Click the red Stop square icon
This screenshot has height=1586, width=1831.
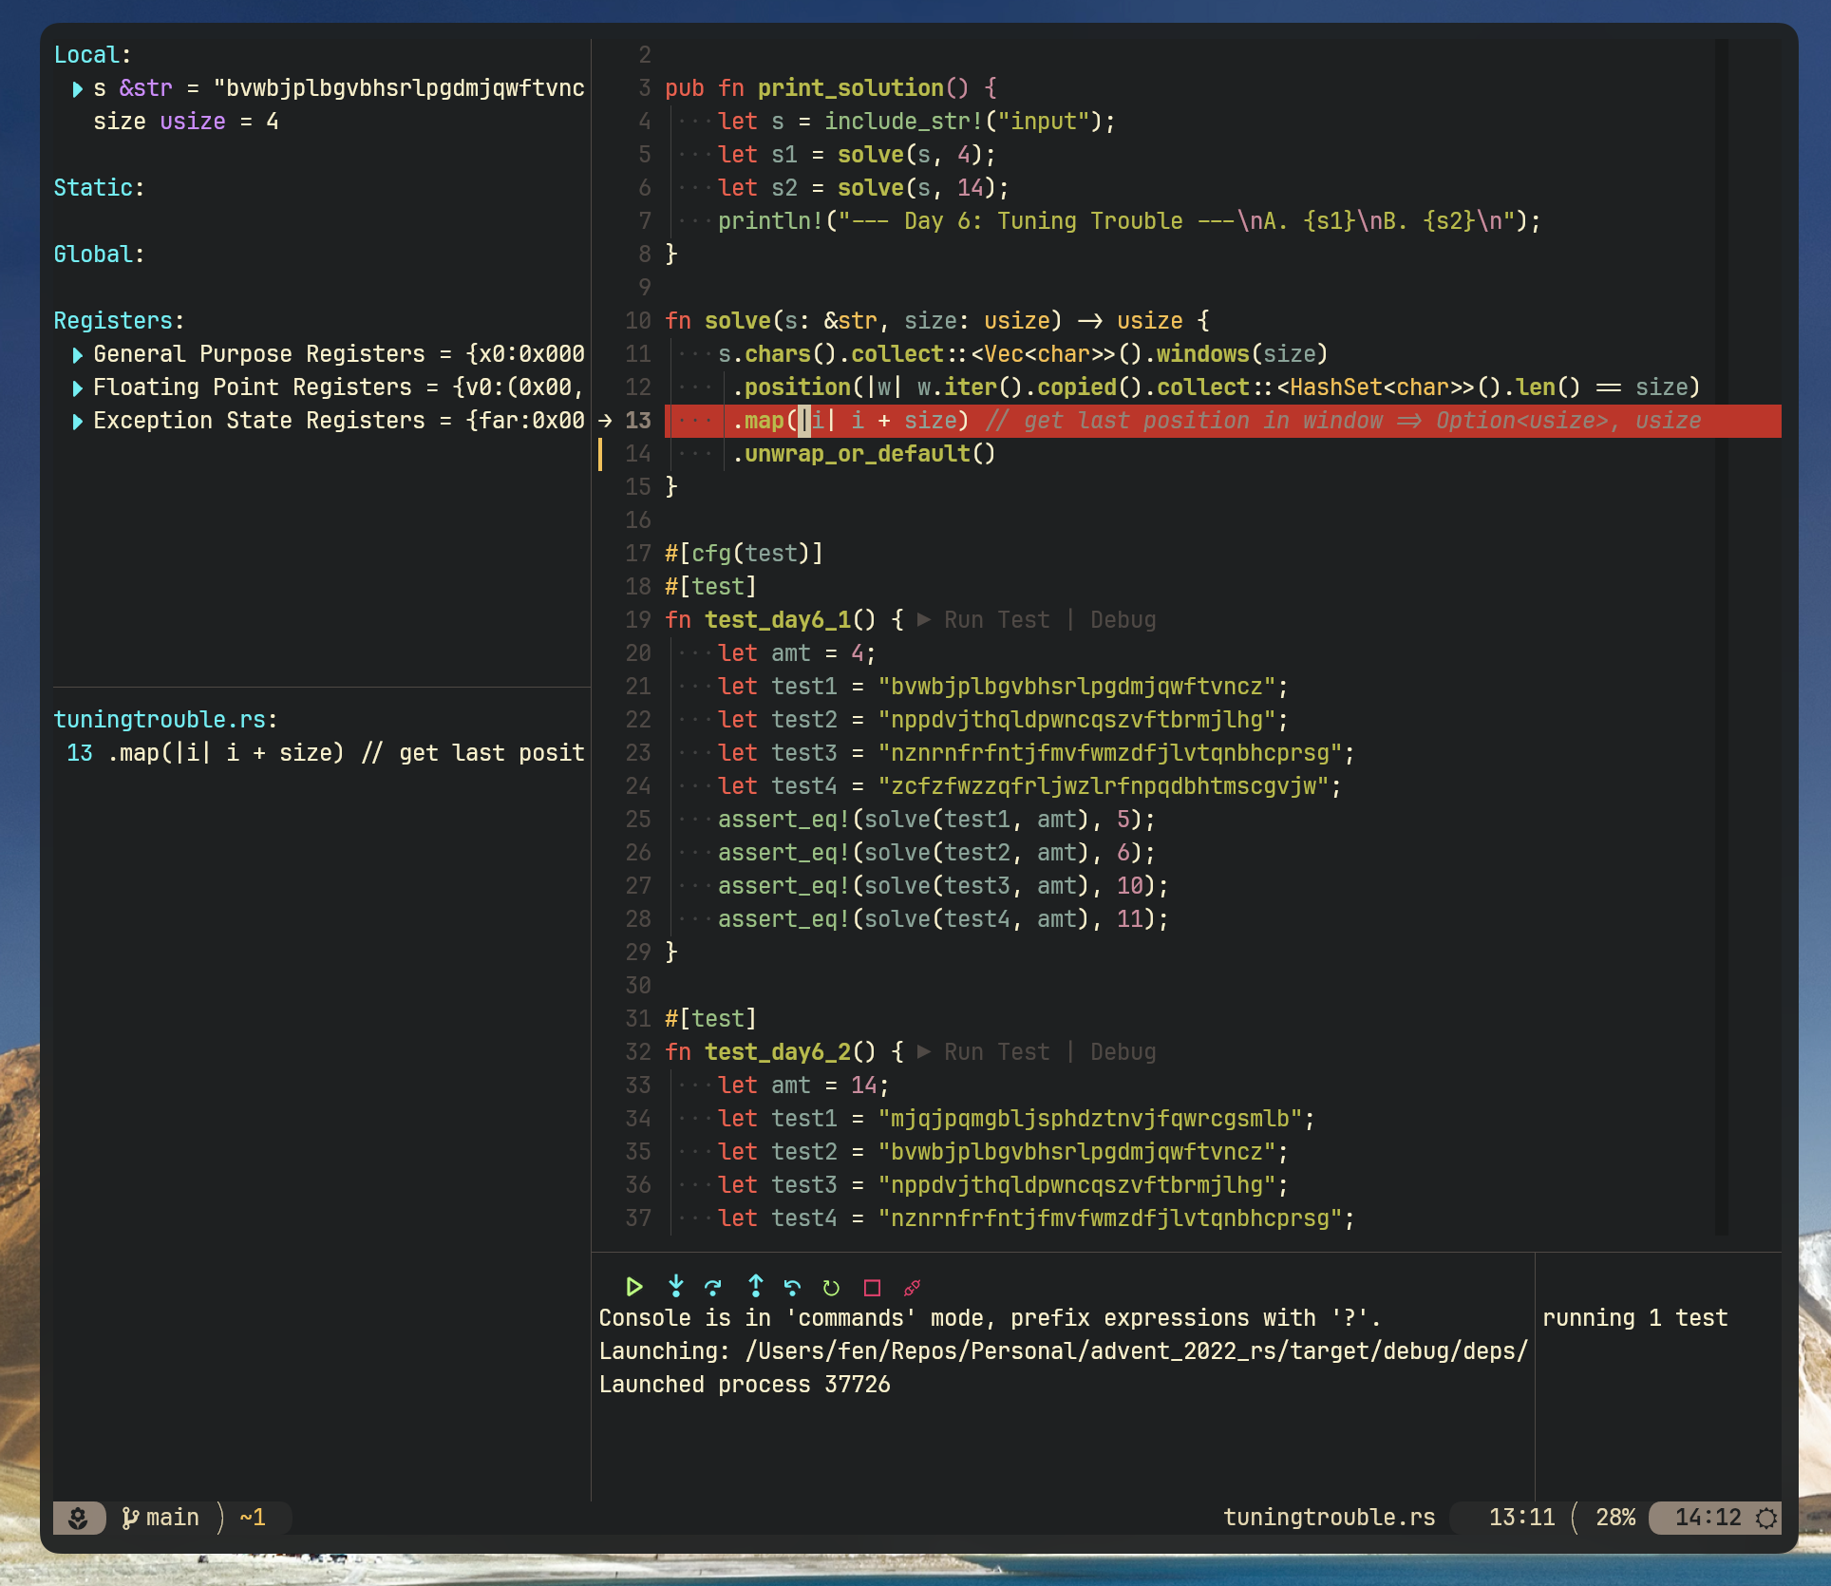tap(872, 1288)
